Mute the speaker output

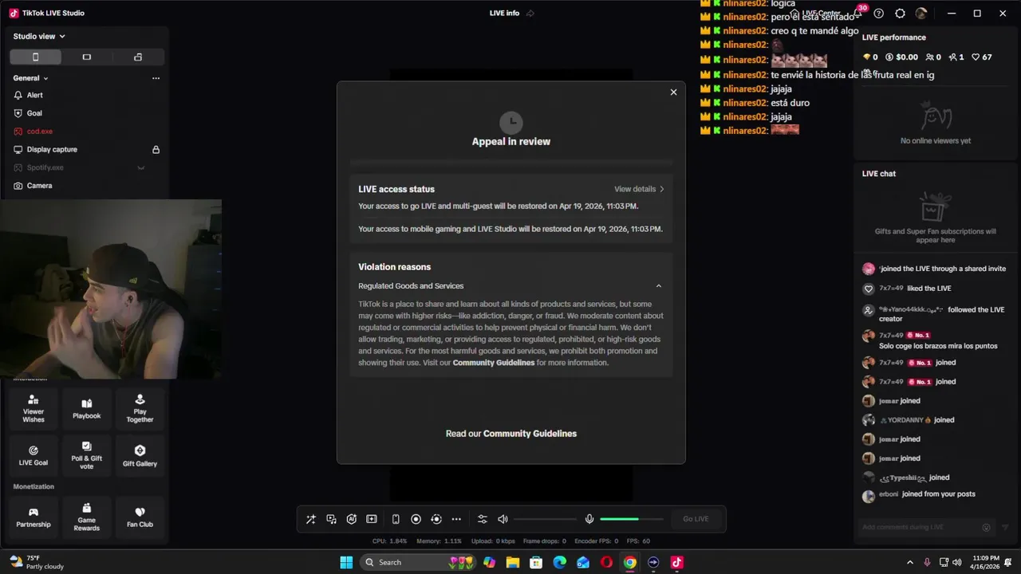tap(503, 519)
